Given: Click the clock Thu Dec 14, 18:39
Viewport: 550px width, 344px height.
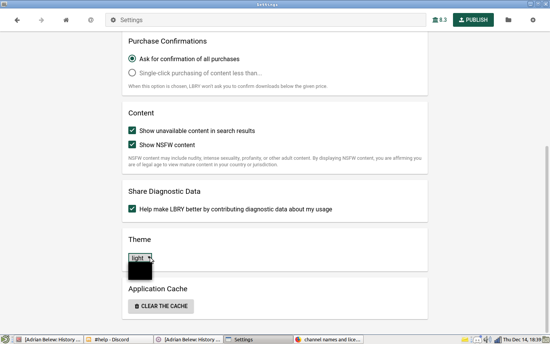Looking at the screenshot, I should (522, 339).
